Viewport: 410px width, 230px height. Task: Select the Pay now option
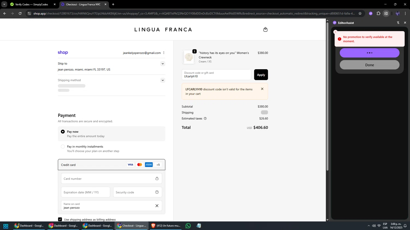(x=63, y=132)
